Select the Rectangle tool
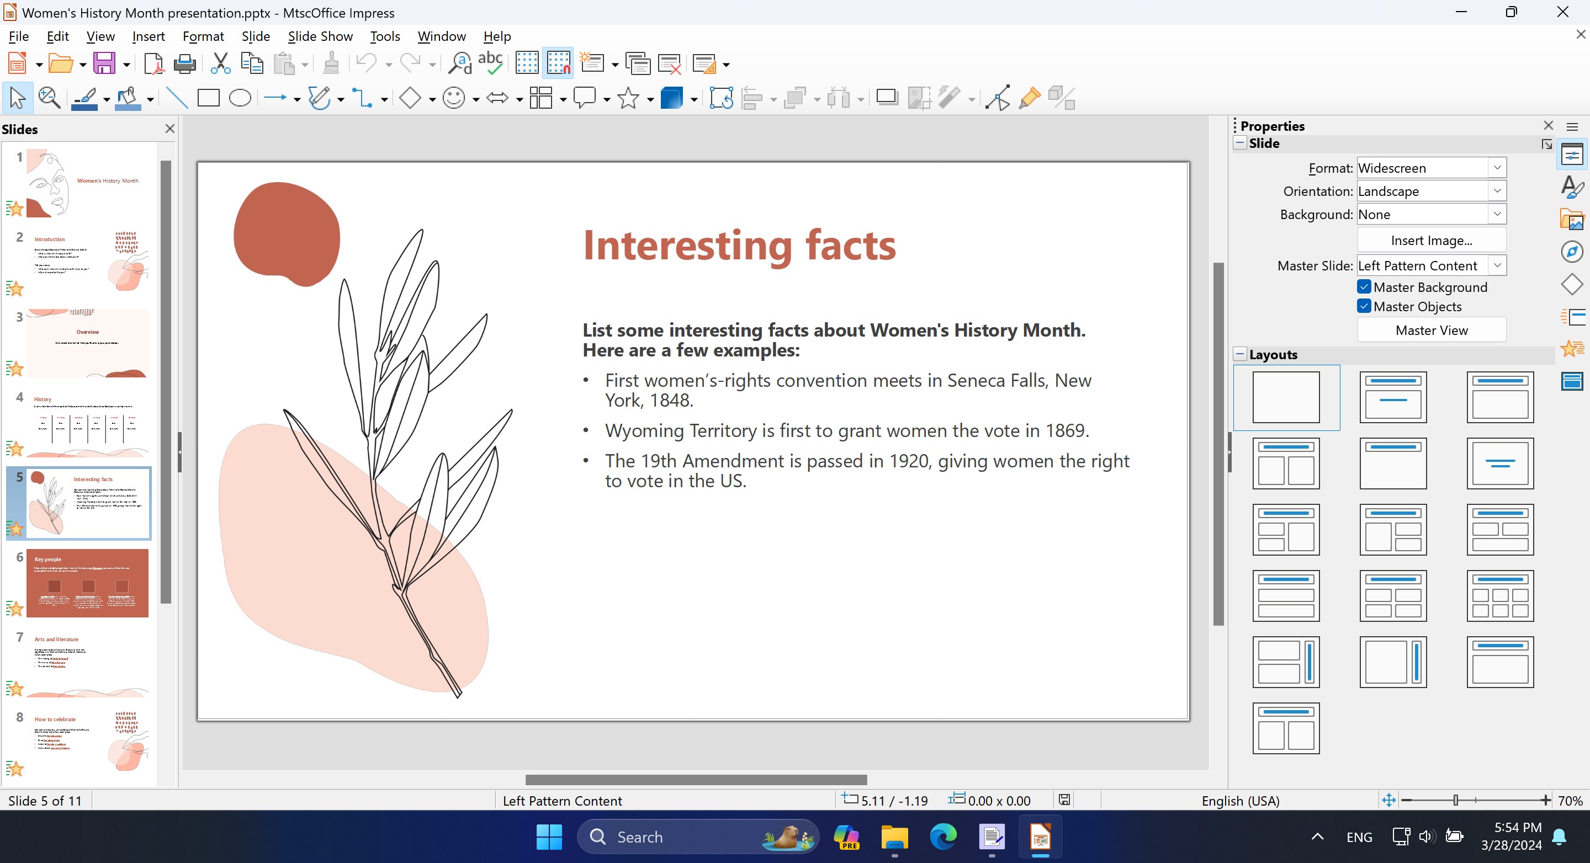The height and width of the screenshot is (863, 1590). click(x=208, y=97)
